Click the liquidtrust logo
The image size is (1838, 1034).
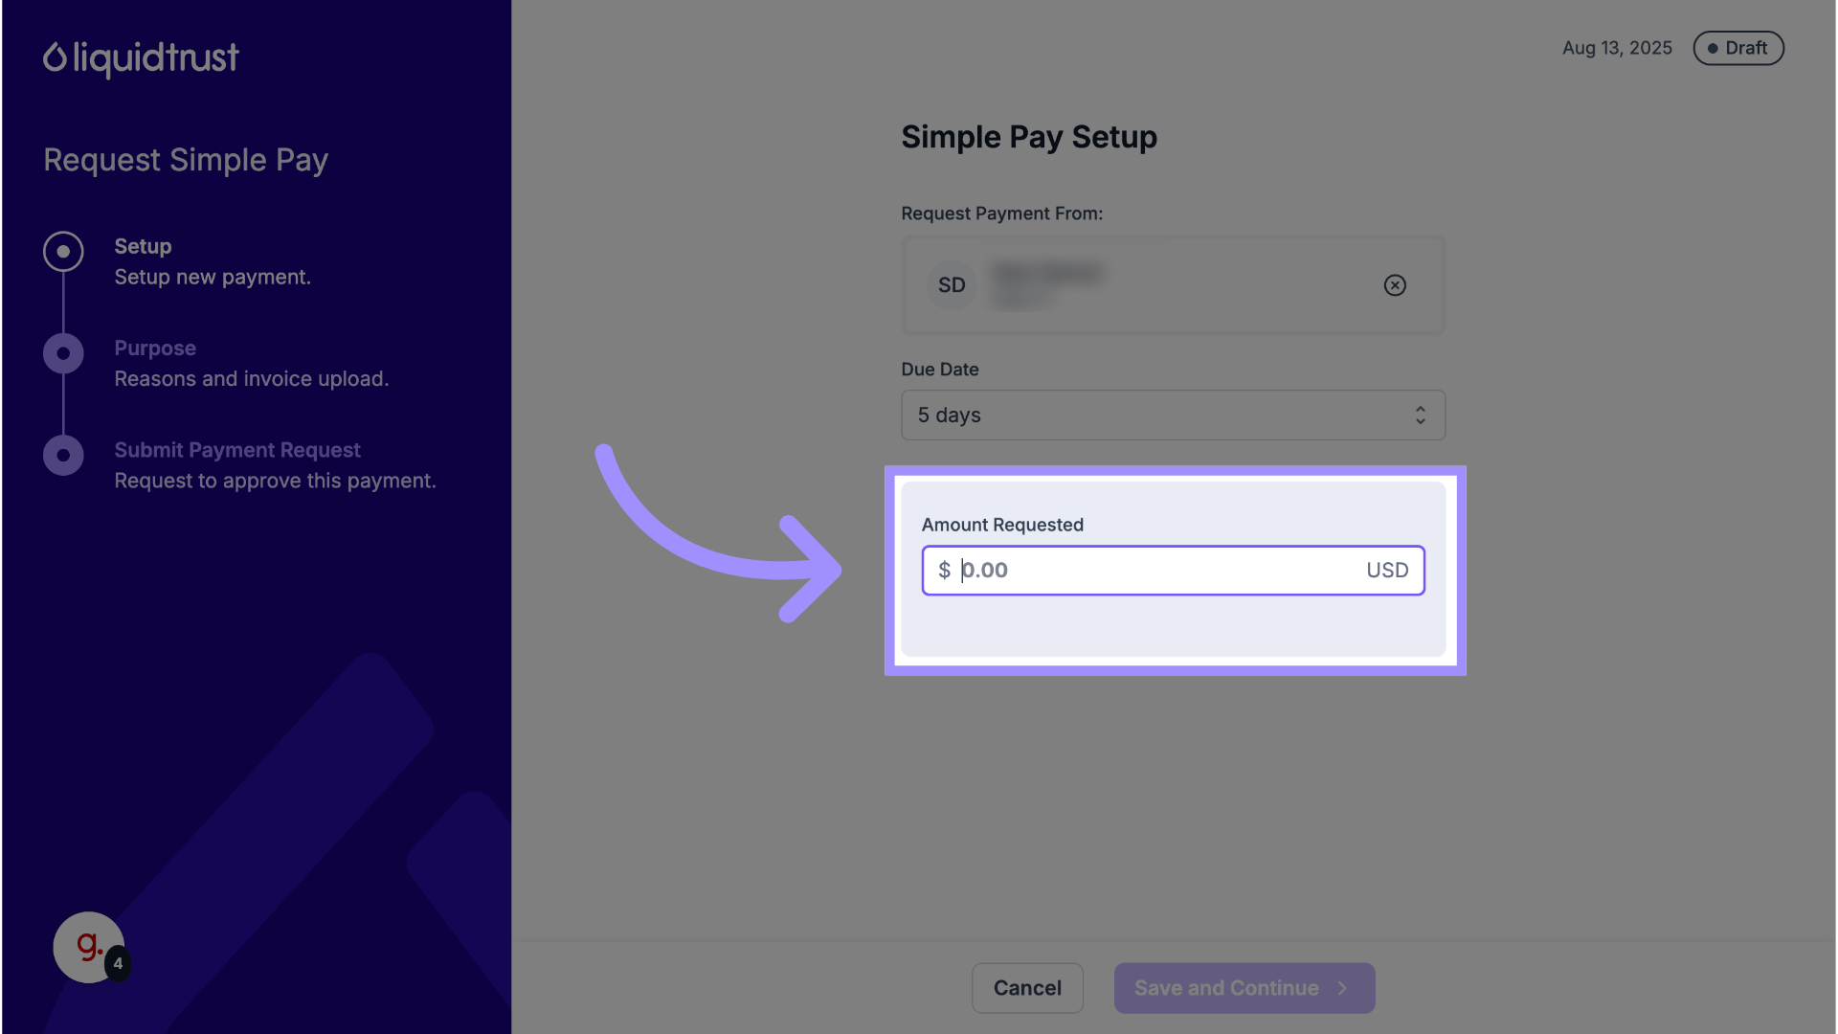(141, 58)
